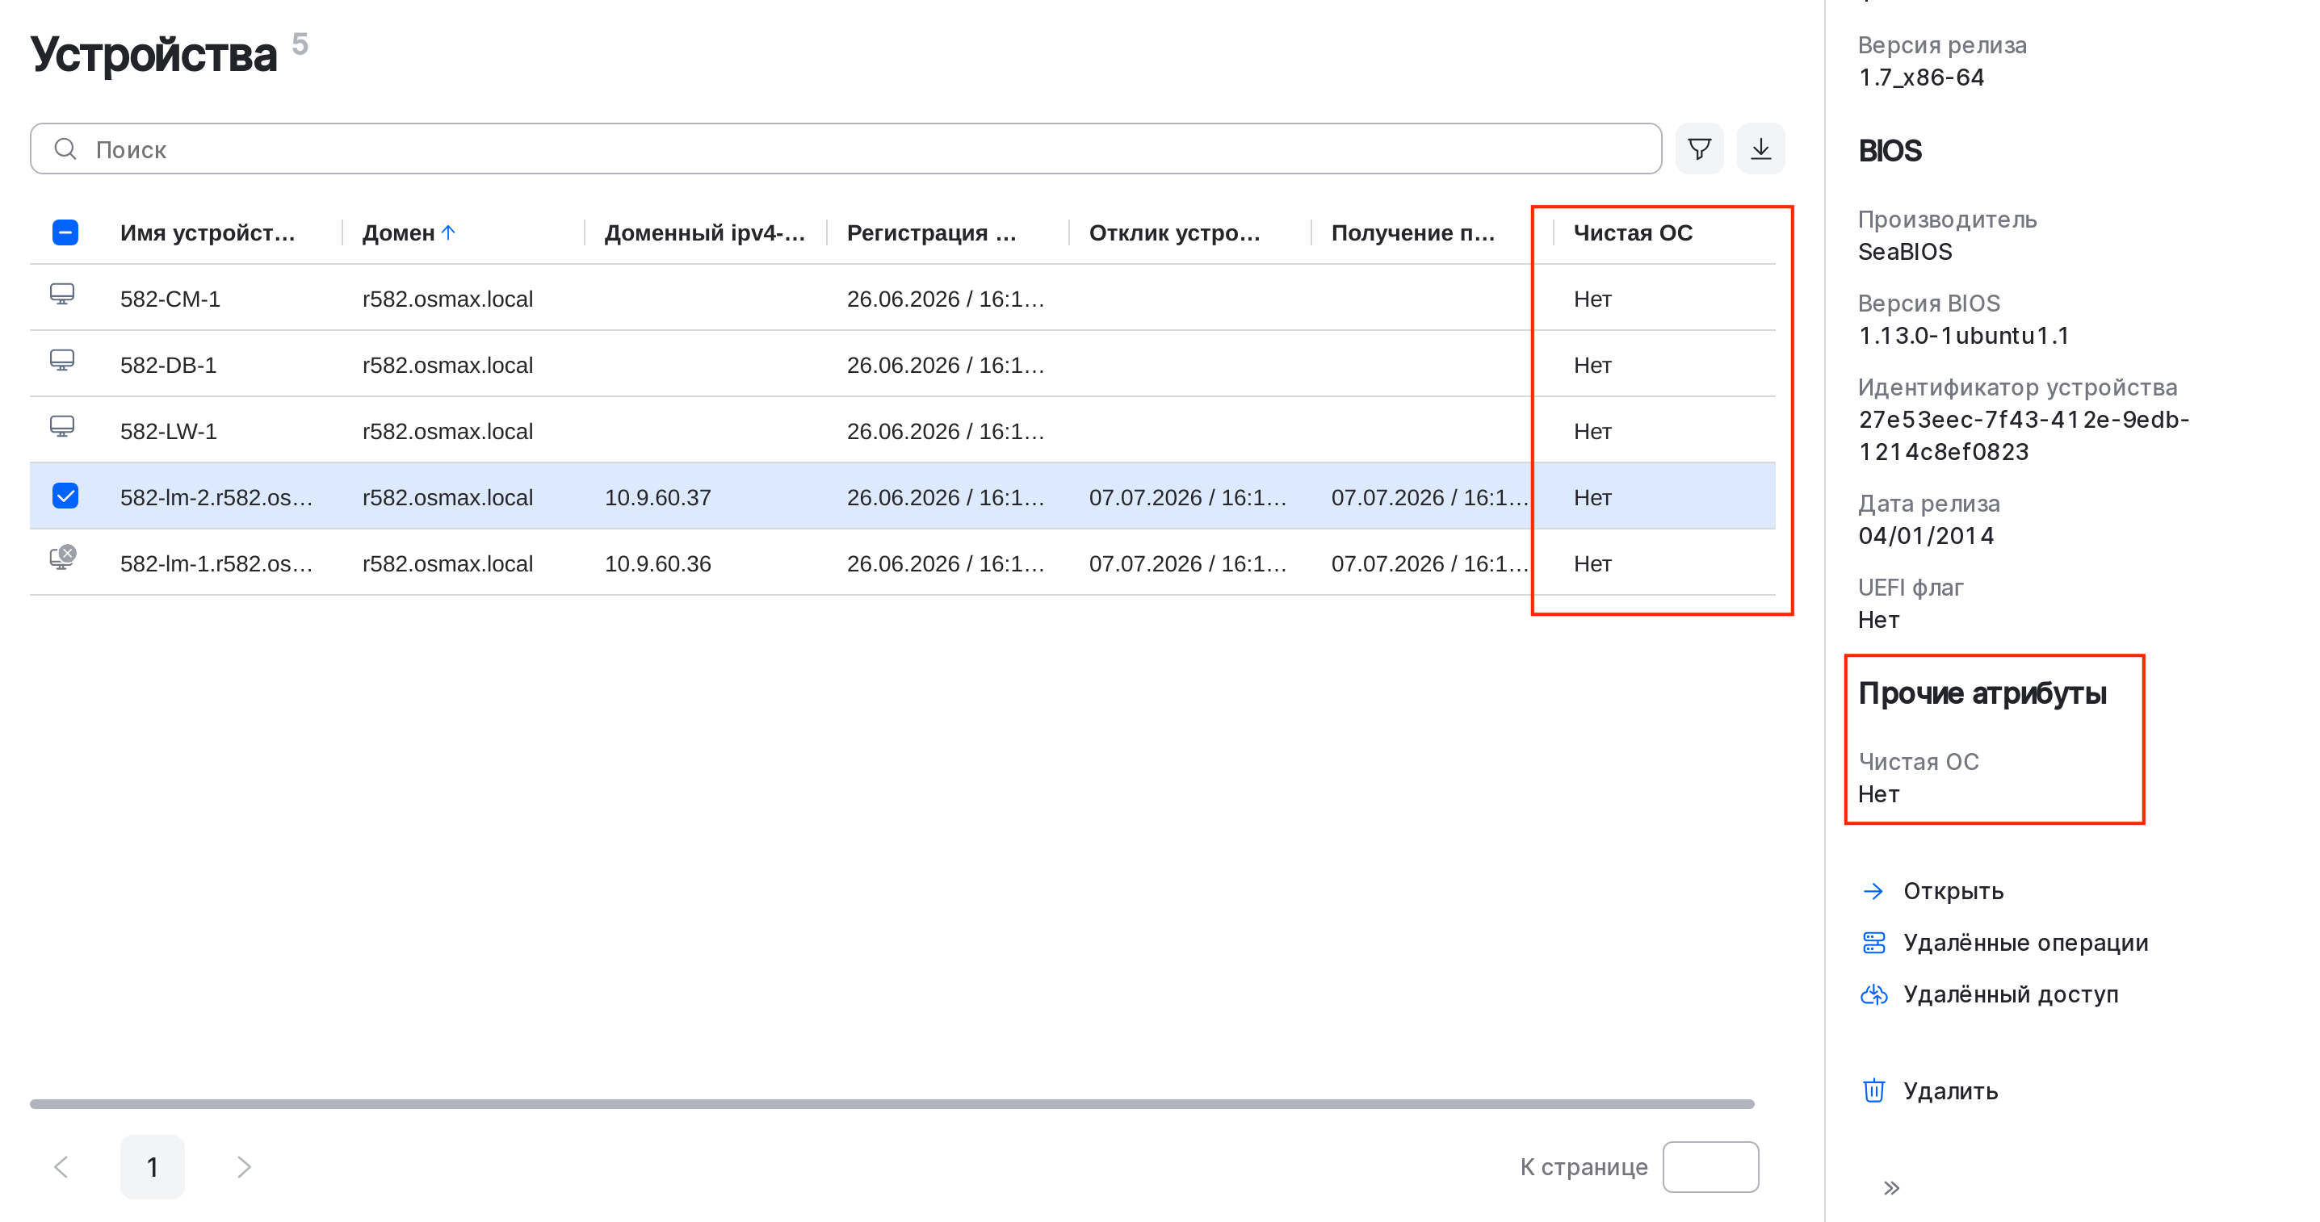Click the device icon for 582-LW-1

(x=62, y=427)
